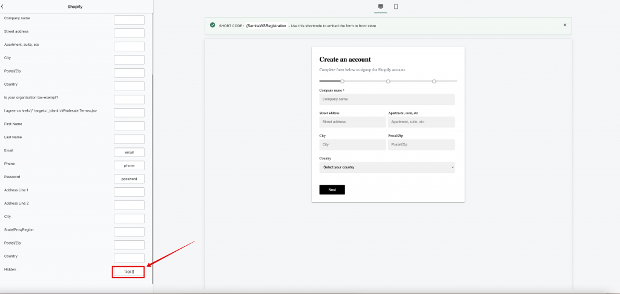Image resolution: width=620 pixels, height=294 pixels.
Task: Click the first step circle in progress bar
Action: click(343, 81)
